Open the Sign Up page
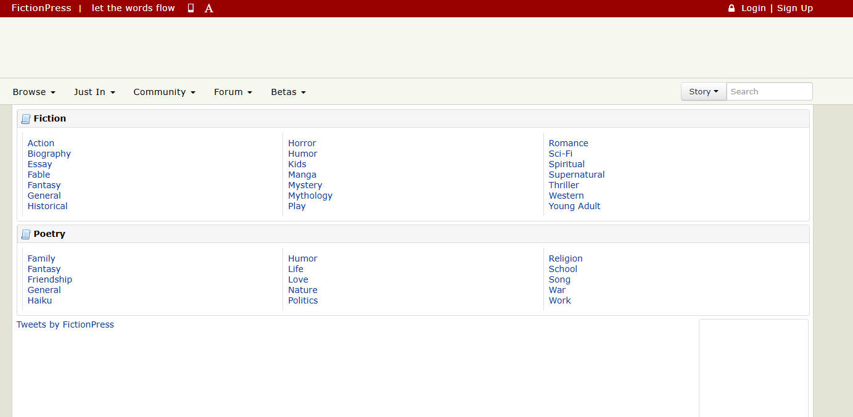The image size is (853, 417). tap(794, 8)
